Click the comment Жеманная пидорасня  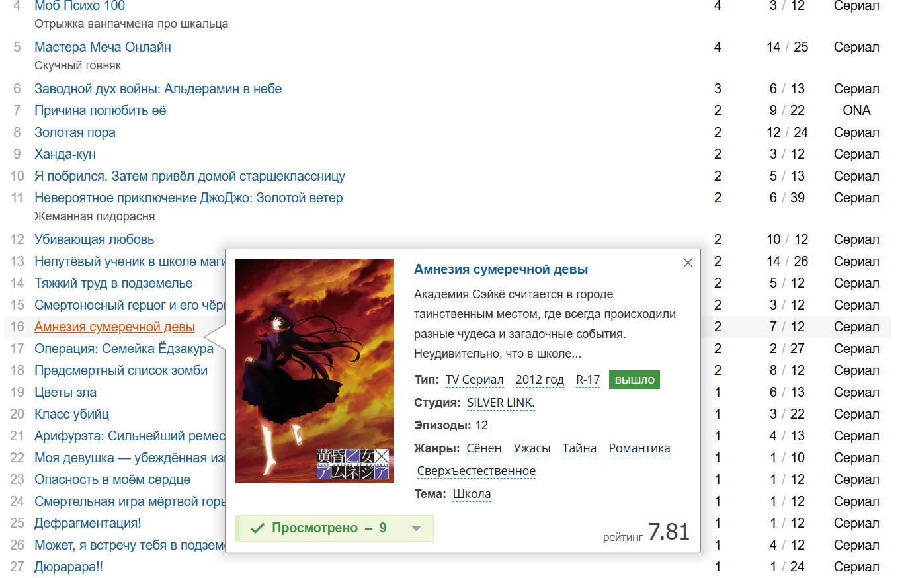pos(95,216)
